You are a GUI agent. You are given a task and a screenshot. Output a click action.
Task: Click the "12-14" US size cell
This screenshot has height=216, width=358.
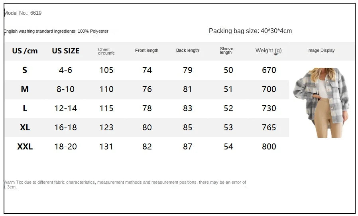pyautogui.click(x=66, y=108)
